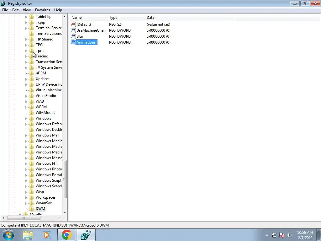321x241 pixels.
Task: Select the Virtual Machine tree key
Action: (x=49, y=90)
